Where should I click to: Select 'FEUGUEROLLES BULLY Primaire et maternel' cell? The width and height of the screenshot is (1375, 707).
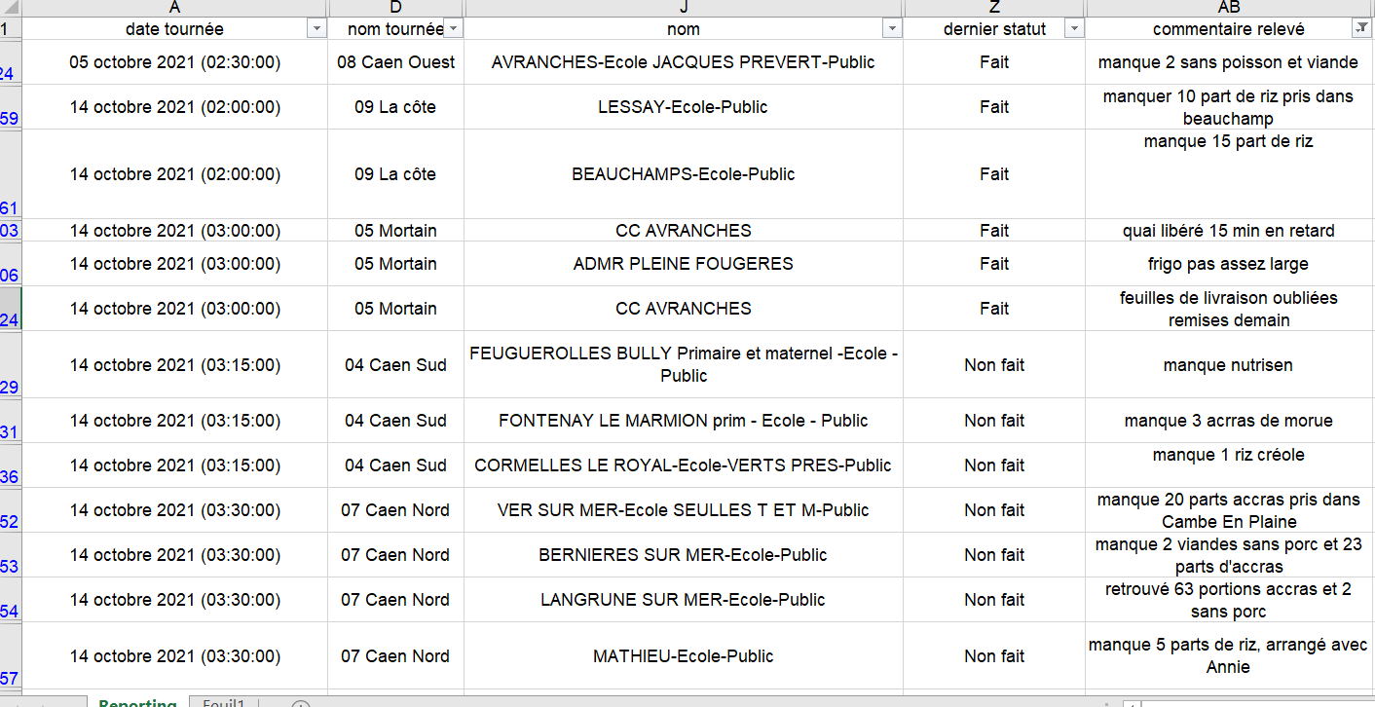(684, 364)
